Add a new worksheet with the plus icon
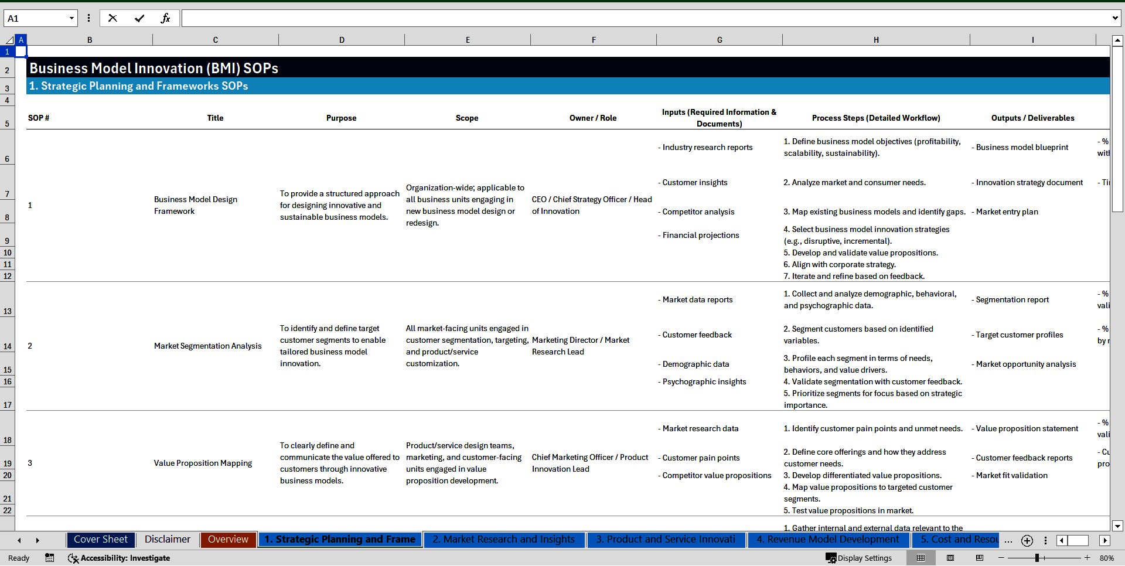The width and height of the screenshot is (1125, 566). click(1027, 540)
